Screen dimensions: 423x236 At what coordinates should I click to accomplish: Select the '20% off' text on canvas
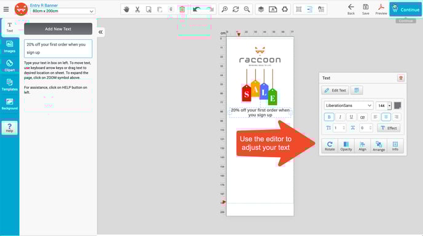260,112
